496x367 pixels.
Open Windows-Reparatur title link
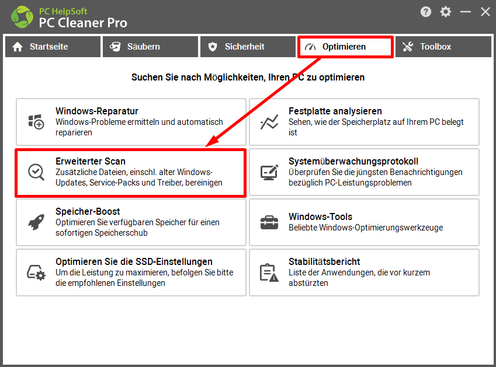point(97,111)
